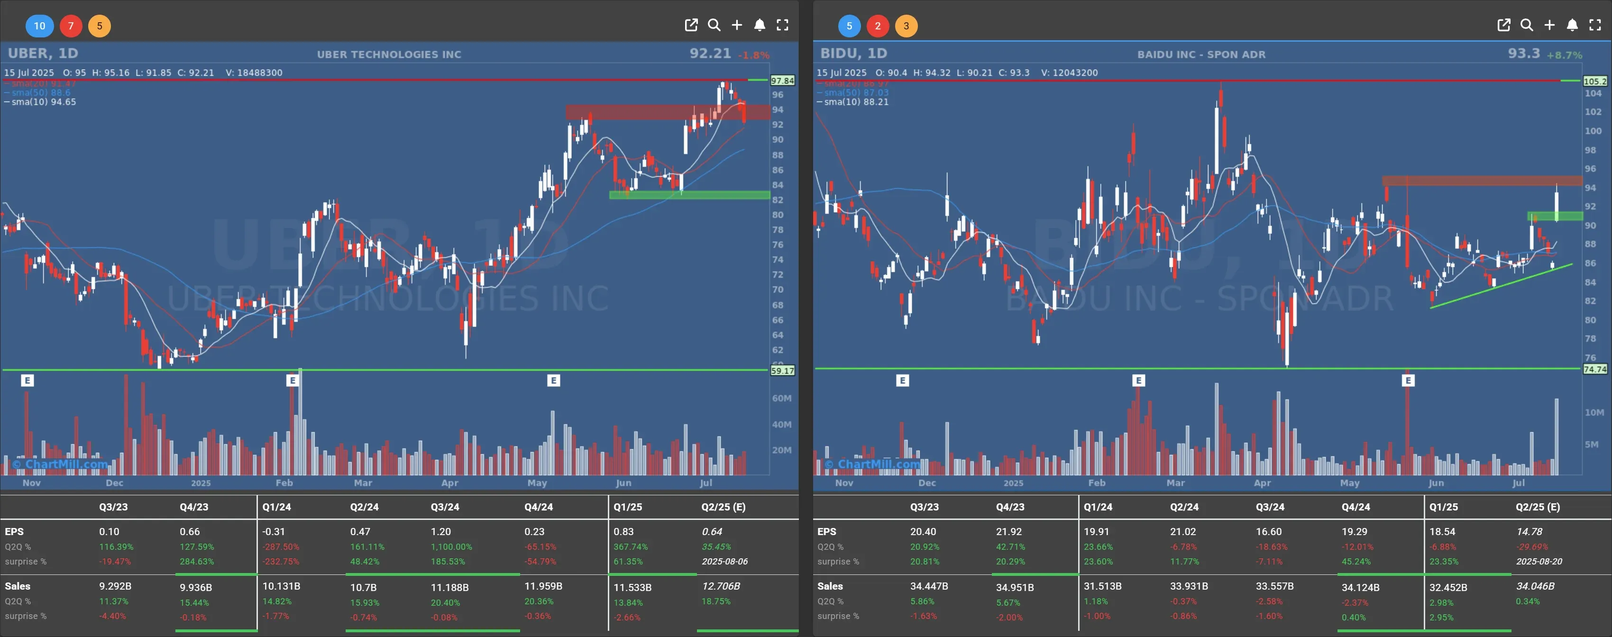Click BIDU earnings marker E near late November
The image size is (1612, 637).
tap(902, 381)
